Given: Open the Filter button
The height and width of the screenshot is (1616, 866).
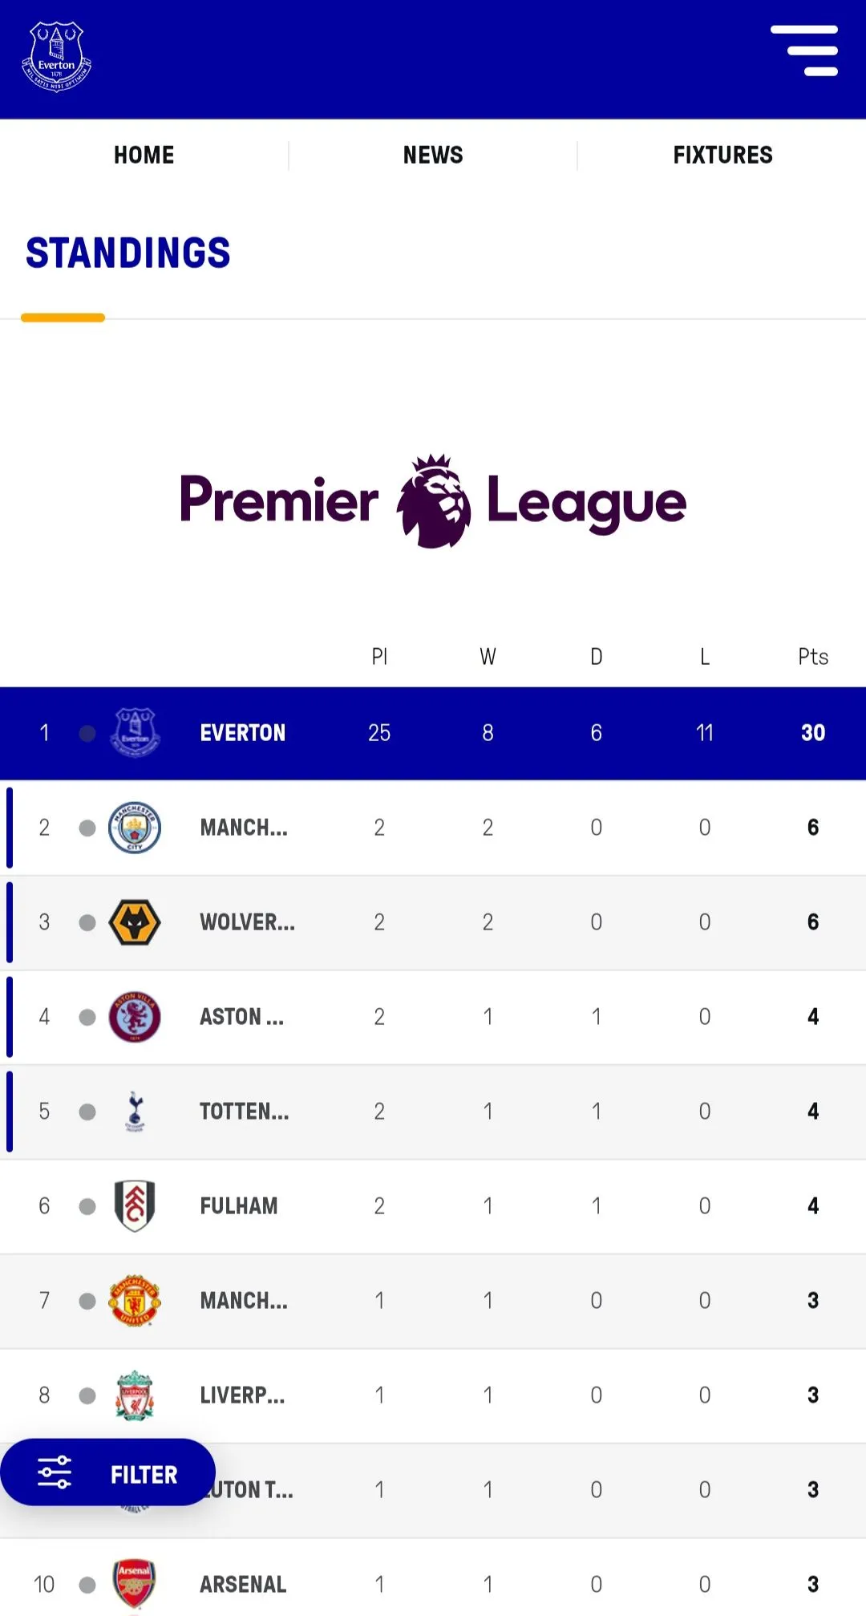Looking at the screenshot, I should coord(108,1473).
